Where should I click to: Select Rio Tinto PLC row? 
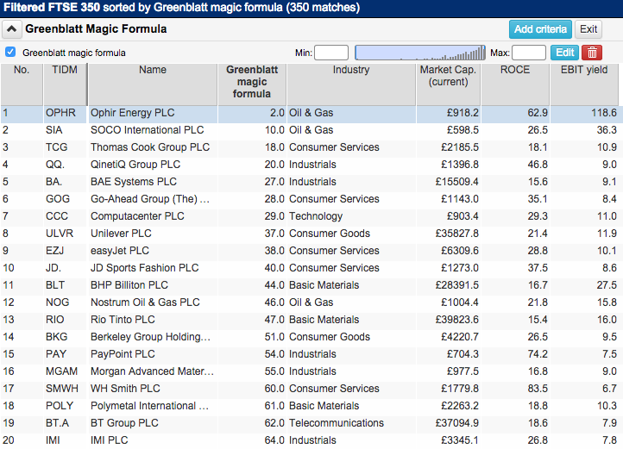(x=311, y=320)
